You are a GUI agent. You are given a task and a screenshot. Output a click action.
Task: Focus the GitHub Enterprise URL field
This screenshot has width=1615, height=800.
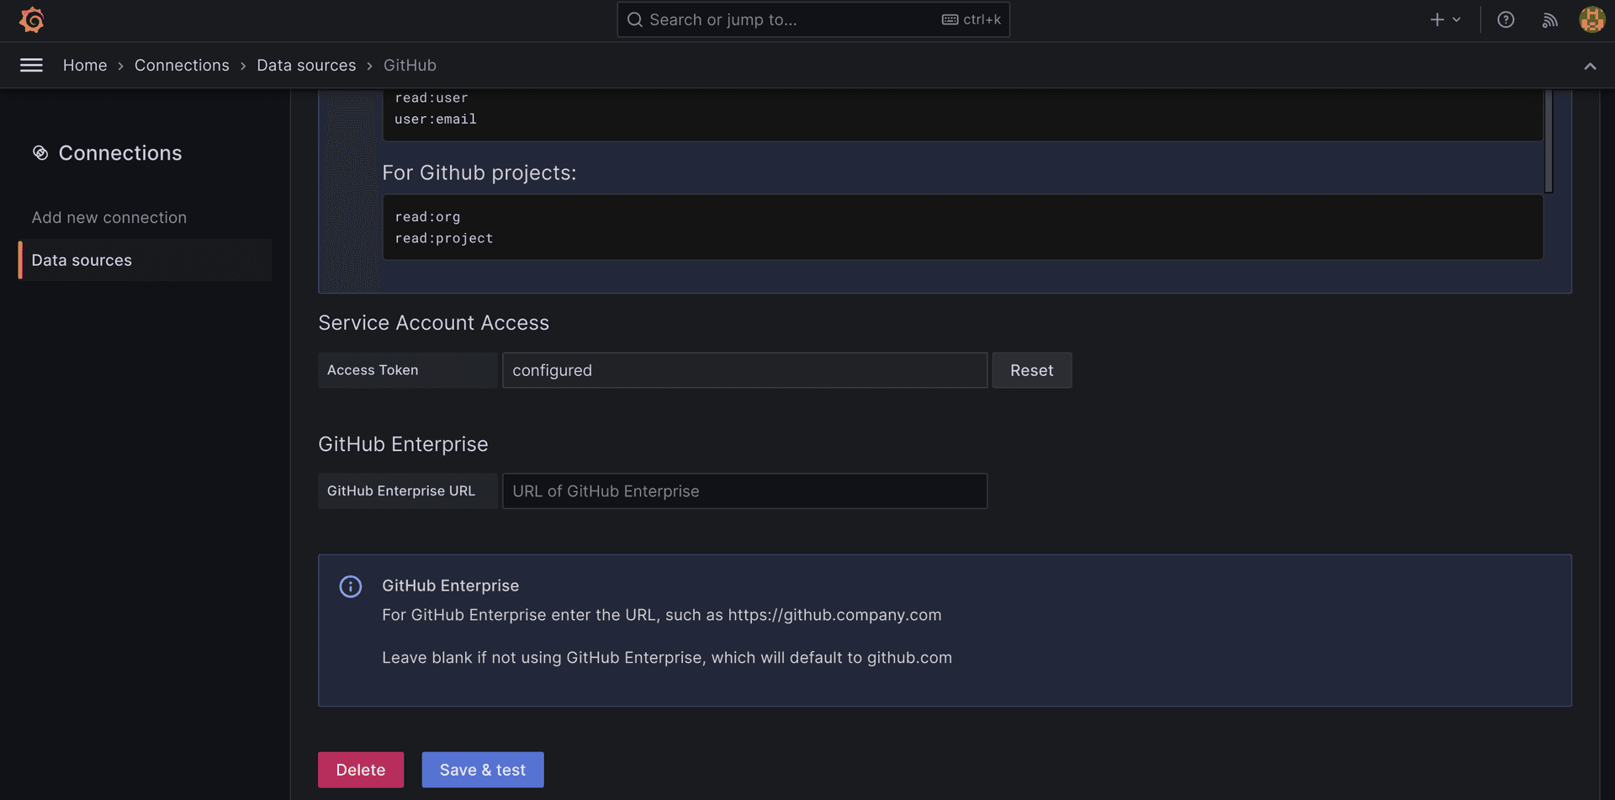[x=744, y=491]
